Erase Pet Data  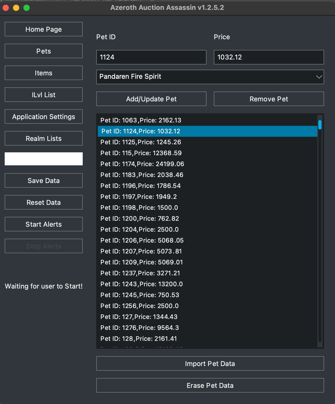coord(210,385)
